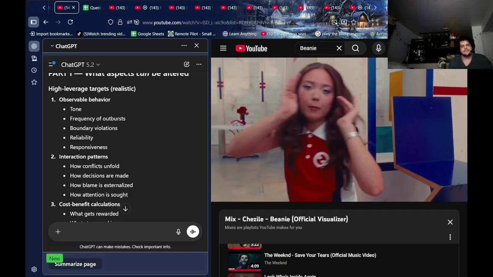Screen dimensions: 493x277
Task: Click the tracking protection shield icon
Action: (111, 22)
